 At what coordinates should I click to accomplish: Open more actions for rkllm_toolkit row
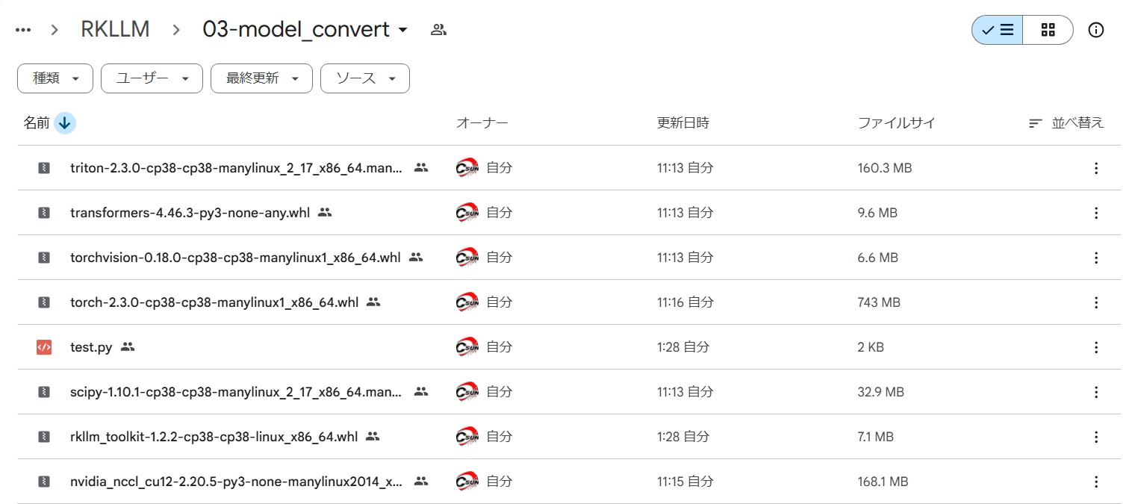click(x=1096, y=437)
